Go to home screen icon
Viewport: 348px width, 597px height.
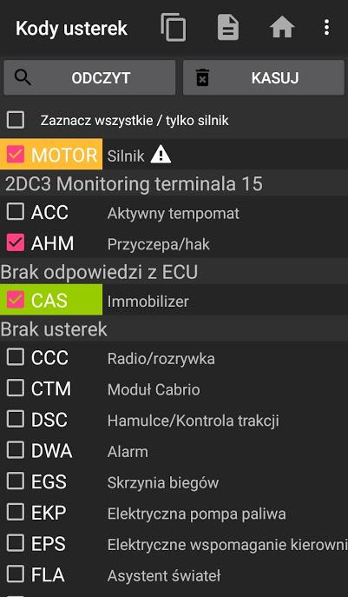tap(282, 28)
